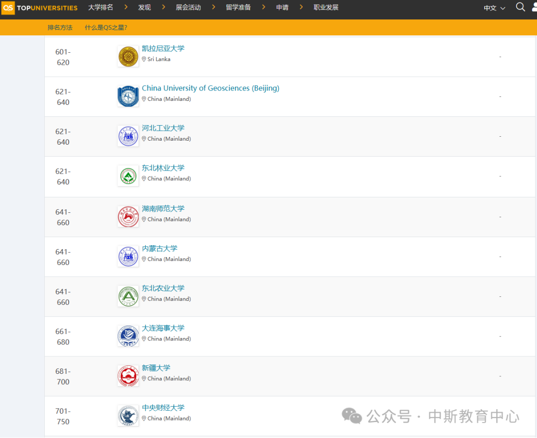
Task: Open the 中央财经大学 link
Action: pyautogui.click(x=163, y=408)
